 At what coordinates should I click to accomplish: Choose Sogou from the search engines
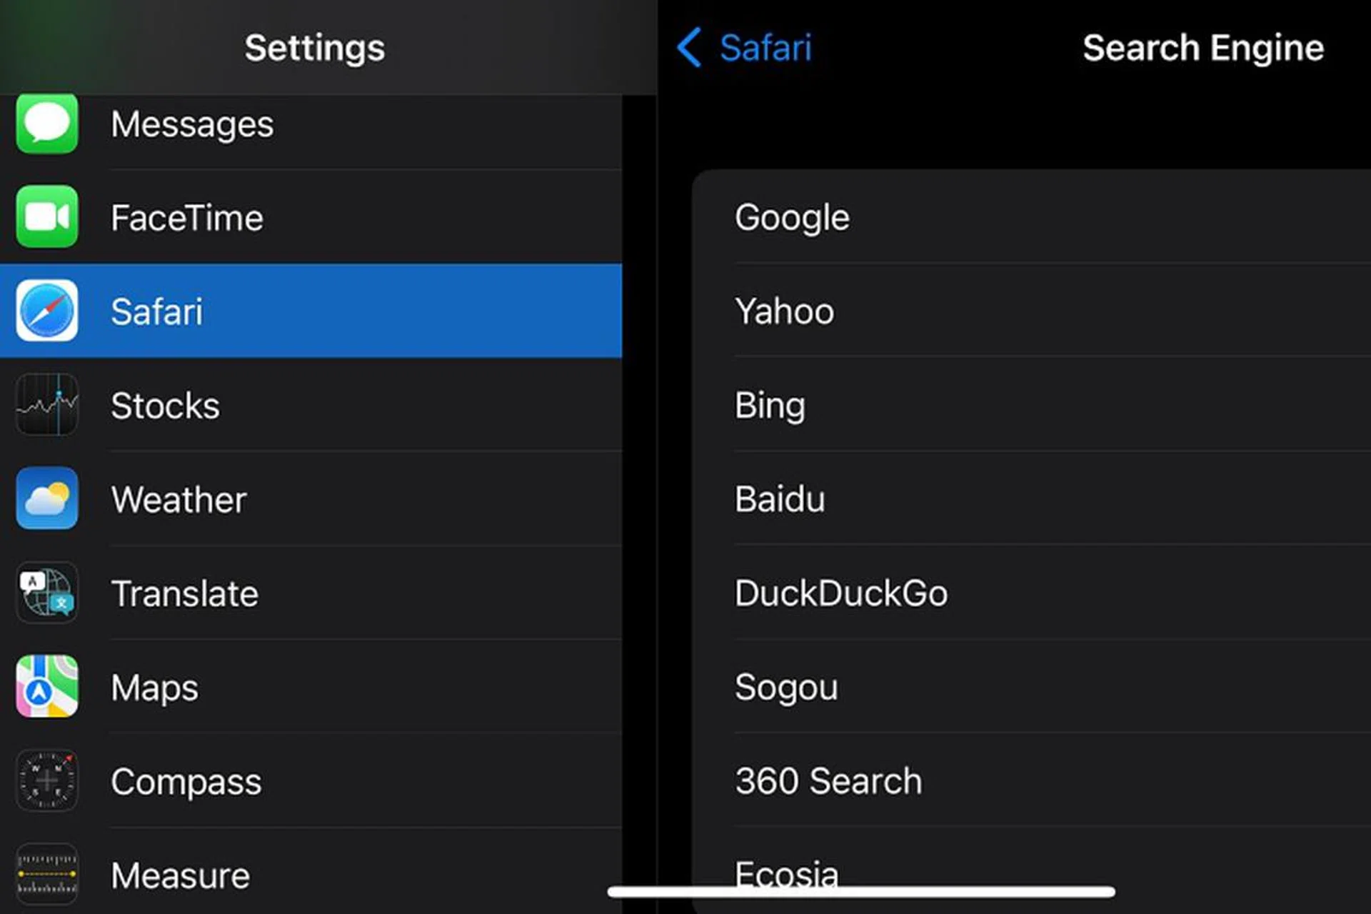pos(786,687)
